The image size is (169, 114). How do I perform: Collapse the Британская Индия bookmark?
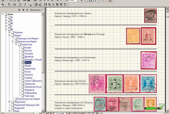[13, 41]
